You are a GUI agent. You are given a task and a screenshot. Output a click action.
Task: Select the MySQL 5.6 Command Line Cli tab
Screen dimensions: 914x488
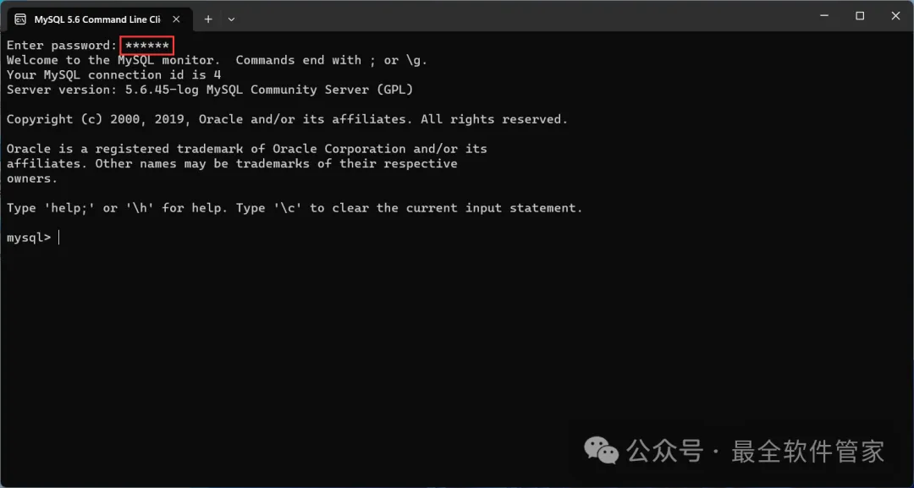(x=97, y=19)
